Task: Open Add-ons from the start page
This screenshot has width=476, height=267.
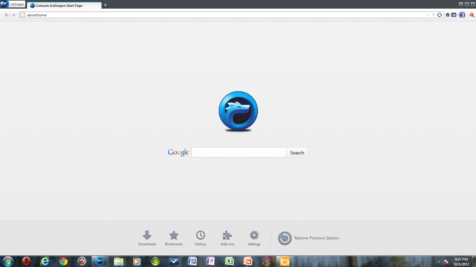Action: coord(227,238)
